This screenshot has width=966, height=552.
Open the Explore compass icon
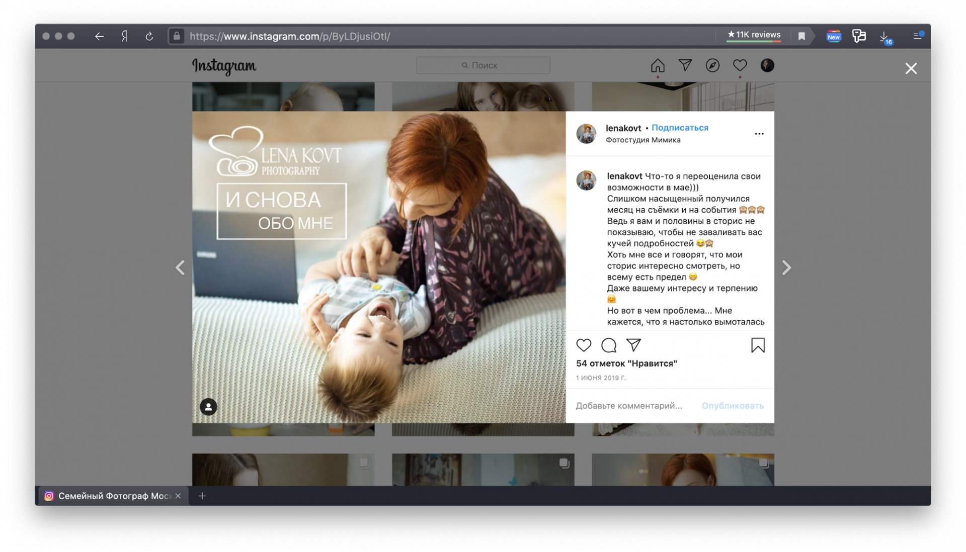712,65
